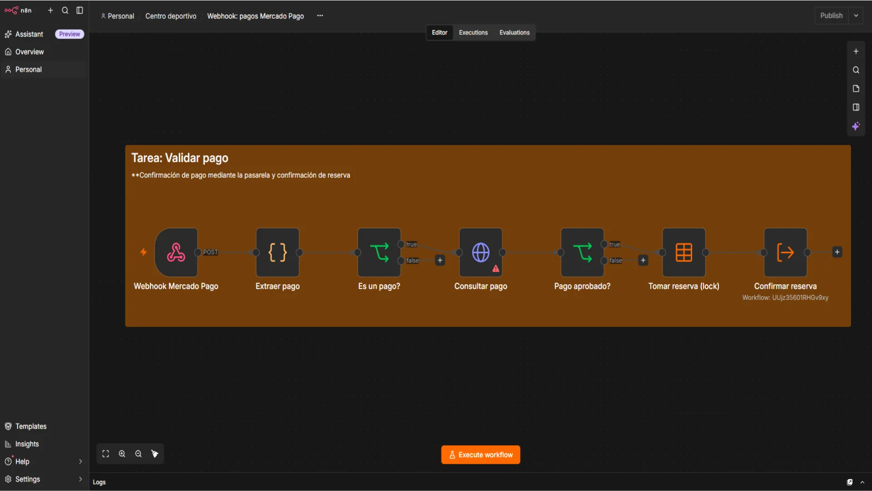Screen dimensions: 872x491
Task: Expand the Help submenu
Action: coord(80,461)
